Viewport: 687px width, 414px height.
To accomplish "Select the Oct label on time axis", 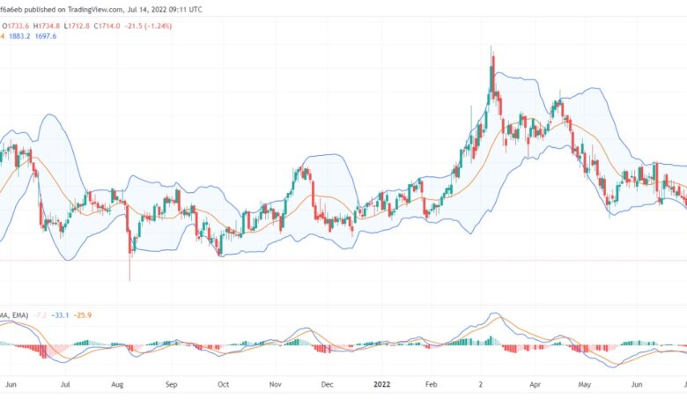I will (223, 384).
